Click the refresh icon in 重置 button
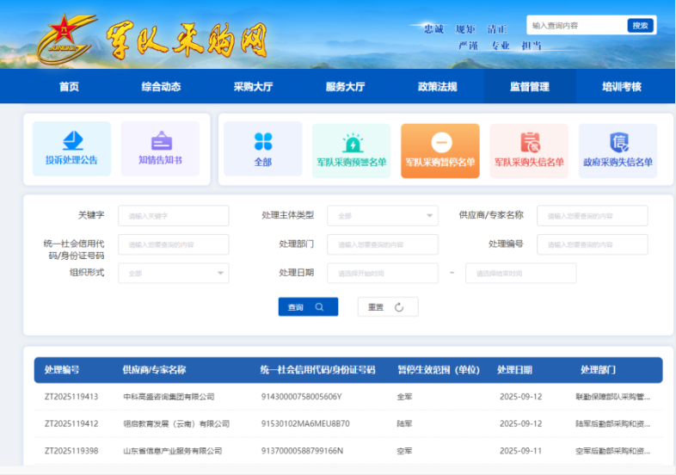Image resolution: width=676 pixels, height=475 pixels. pos(399,307)
